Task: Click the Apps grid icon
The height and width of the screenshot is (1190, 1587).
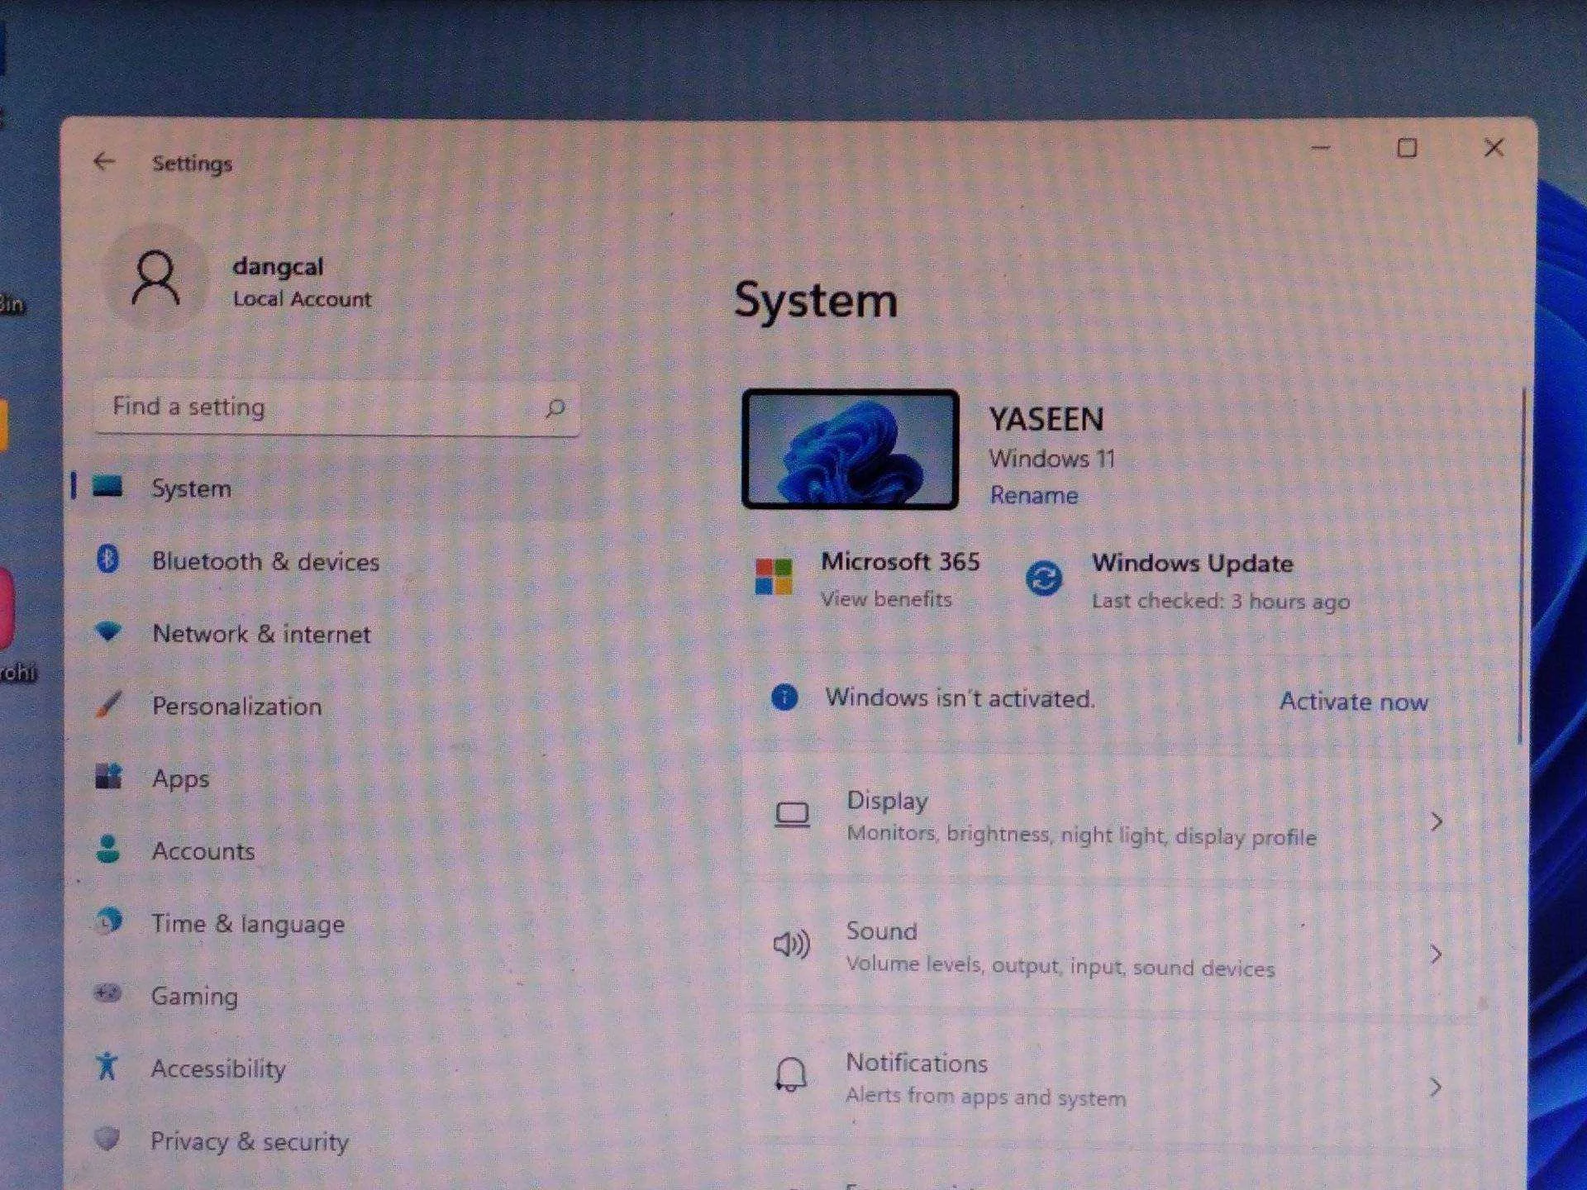Action: point(108,776)
